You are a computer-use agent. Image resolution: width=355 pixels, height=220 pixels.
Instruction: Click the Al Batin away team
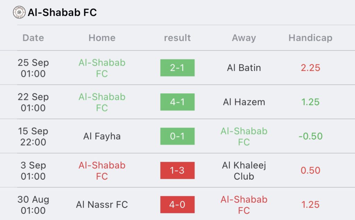pos(244,68)
